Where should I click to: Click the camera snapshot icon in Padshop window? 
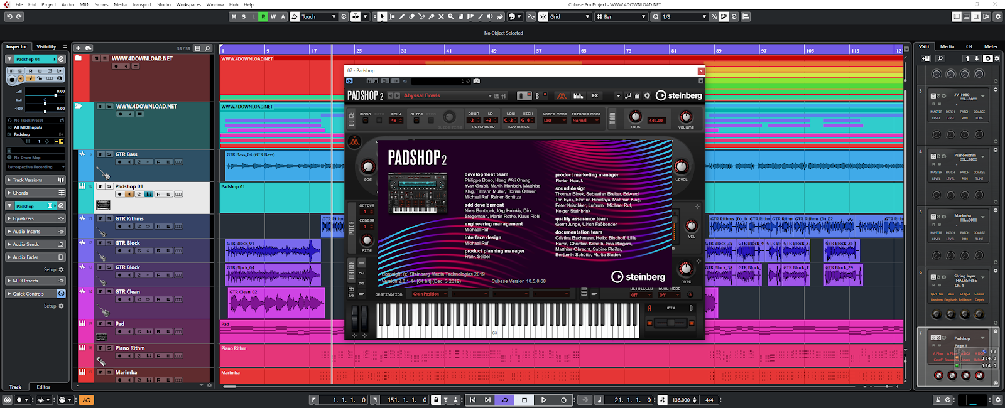[x=477, y=81]
